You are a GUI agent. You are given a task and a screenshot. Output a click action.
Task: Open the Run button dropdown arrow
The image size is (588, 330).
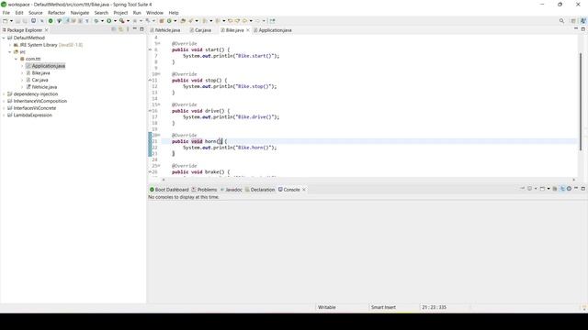(115, 21)
